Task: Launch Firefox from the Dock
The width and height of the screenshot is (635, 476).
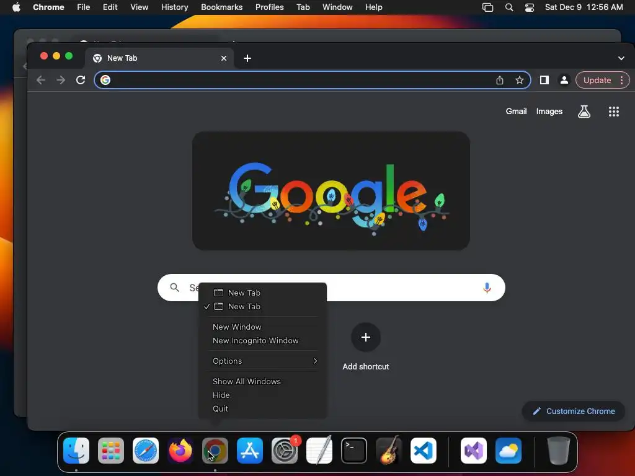Action: pyautogui.click(x=180, y=451)
